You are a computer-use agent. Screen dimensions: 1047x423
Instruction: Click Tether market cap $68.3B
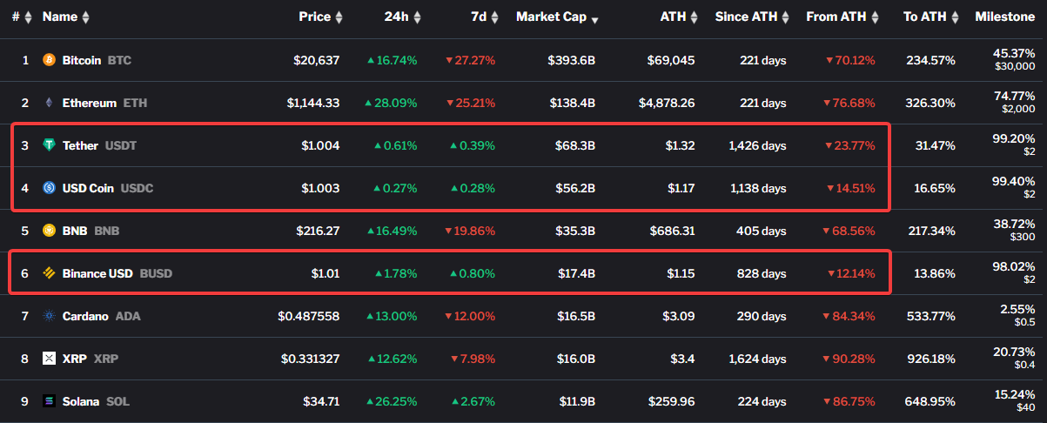(x=575, y=145)
